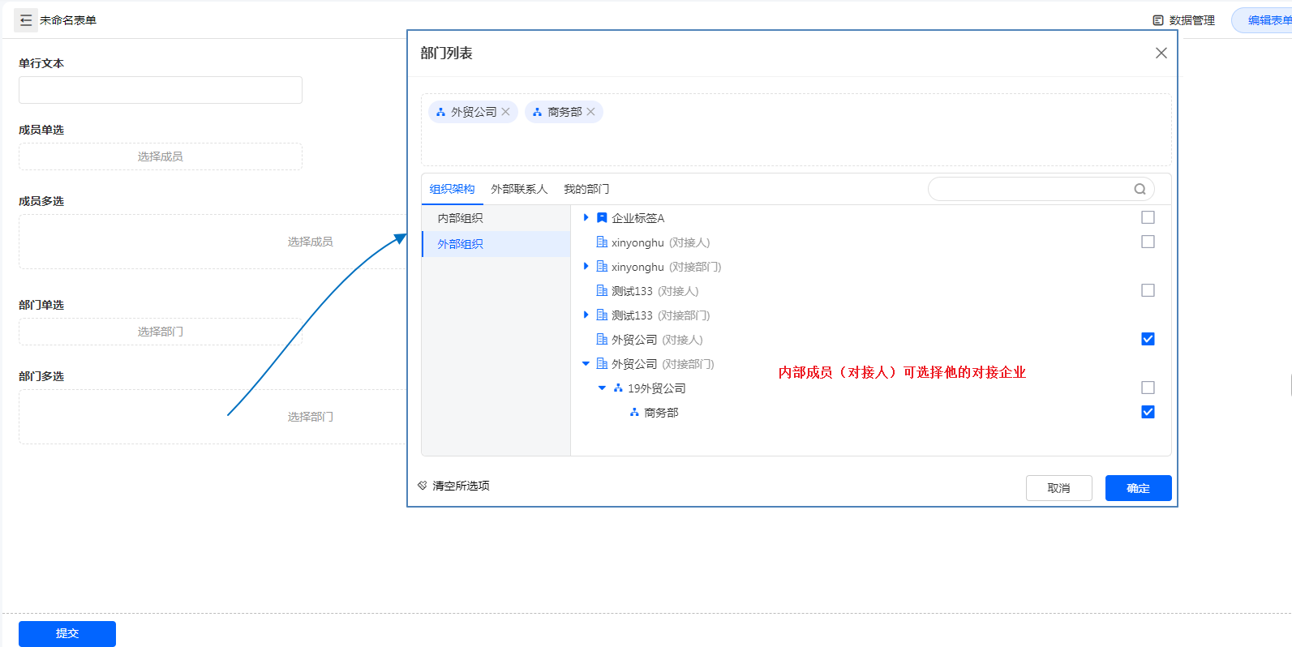Click the 清空所选项 eraser icon
The image size is (1292, 647).
coord(423,486)
